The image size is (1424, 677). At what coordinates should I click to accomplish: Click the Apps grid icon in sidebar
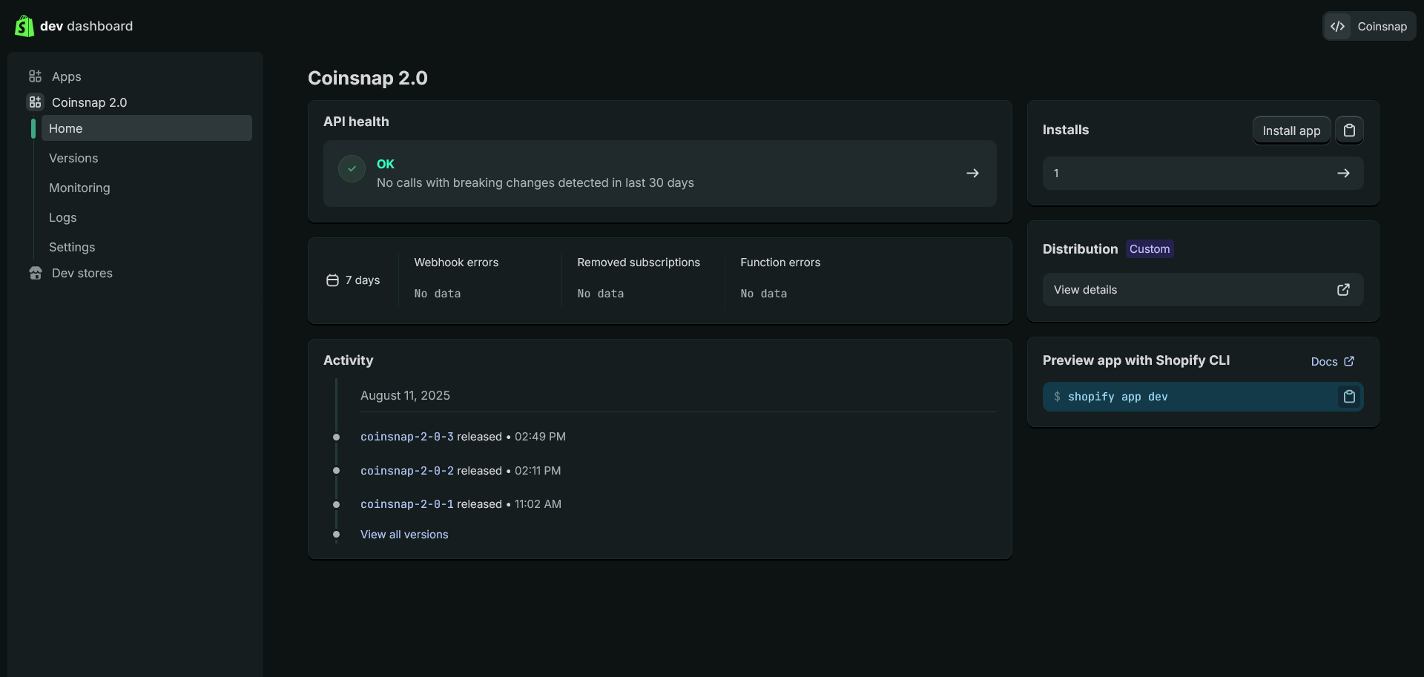tap(35, 76)
